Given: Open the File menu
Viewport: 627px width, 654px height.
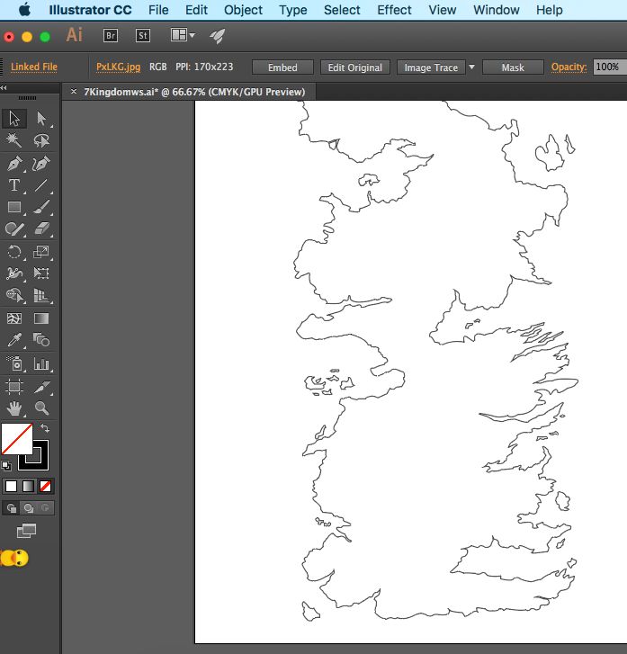Looking at the screenshot, I should tap(158, 10).
